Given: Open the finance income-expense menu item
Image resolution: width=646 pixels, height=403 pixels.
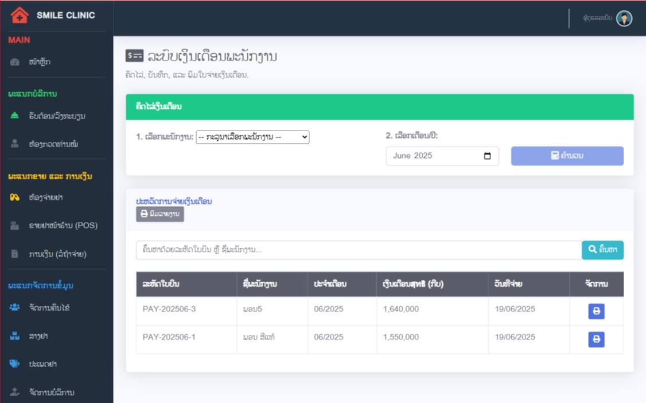Looking at the screenshot, I should [57, 254].
